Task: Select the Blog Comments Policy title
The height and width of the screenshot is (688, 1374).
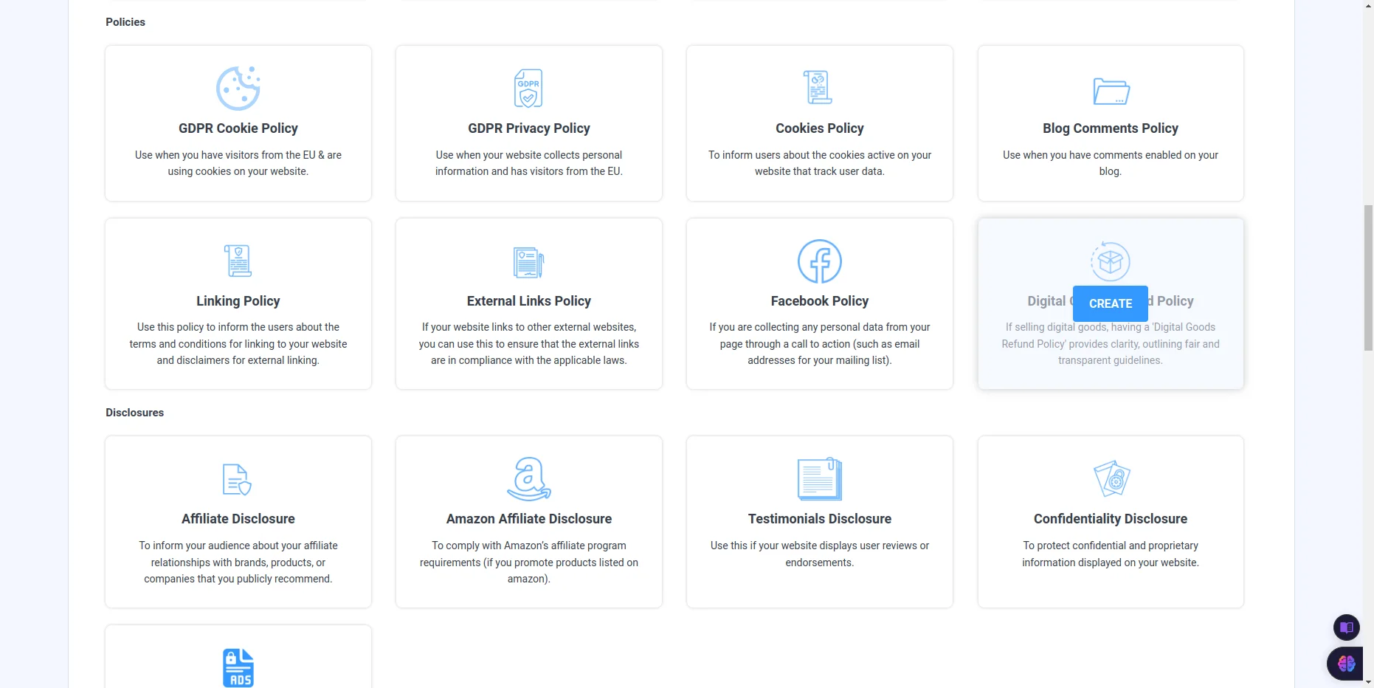Action: tap(1111, 128)
